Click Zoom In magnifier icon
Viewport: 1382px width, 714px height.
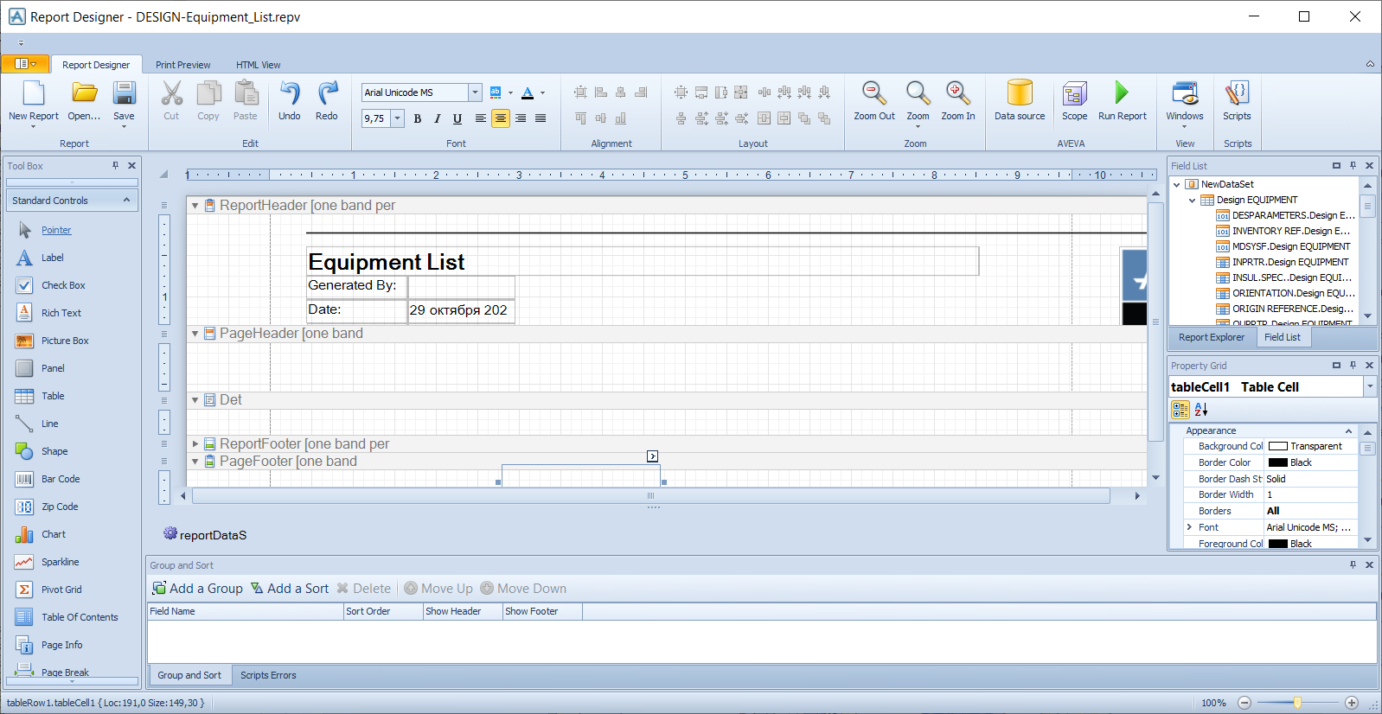[957, 93]
